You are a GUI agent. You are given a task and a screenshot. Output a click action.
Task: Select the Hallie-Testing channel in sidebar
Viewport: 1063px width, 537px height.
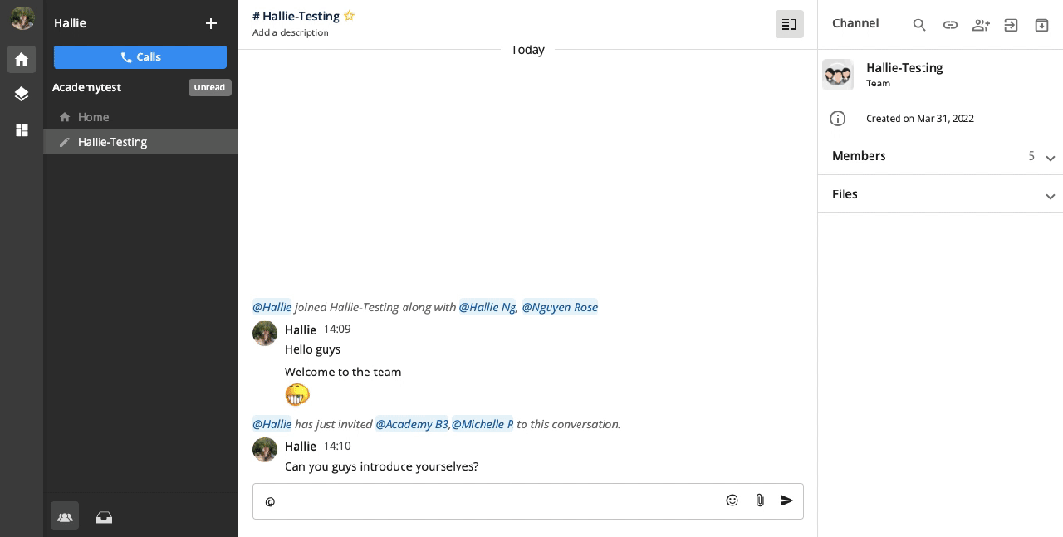click(x=140, y=142)
